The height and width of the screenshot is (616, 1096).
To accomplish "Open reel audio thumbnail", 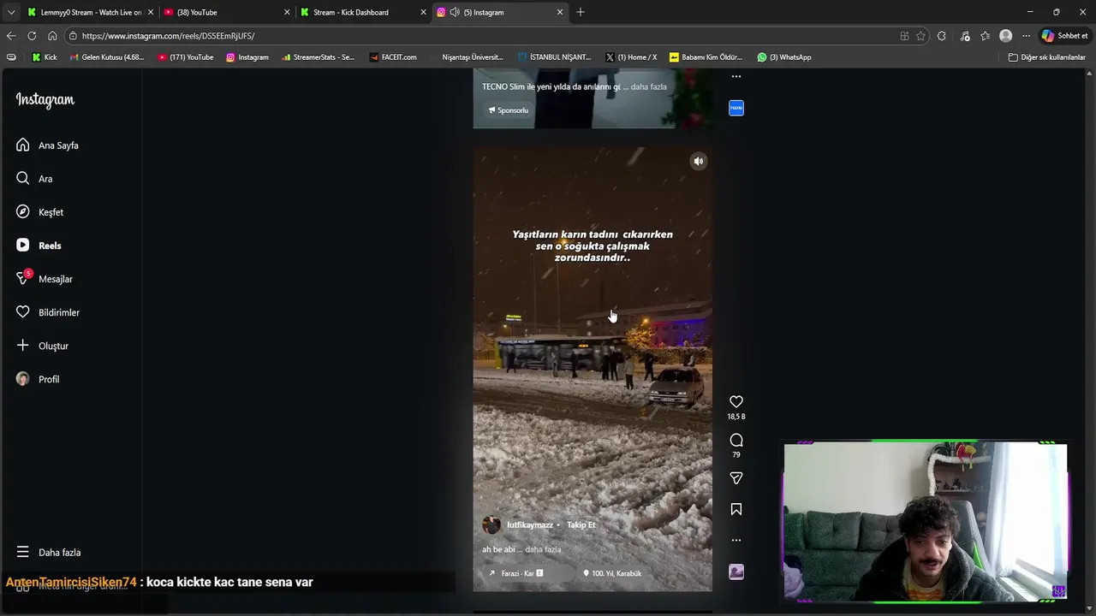I will (x=736, y=572).
